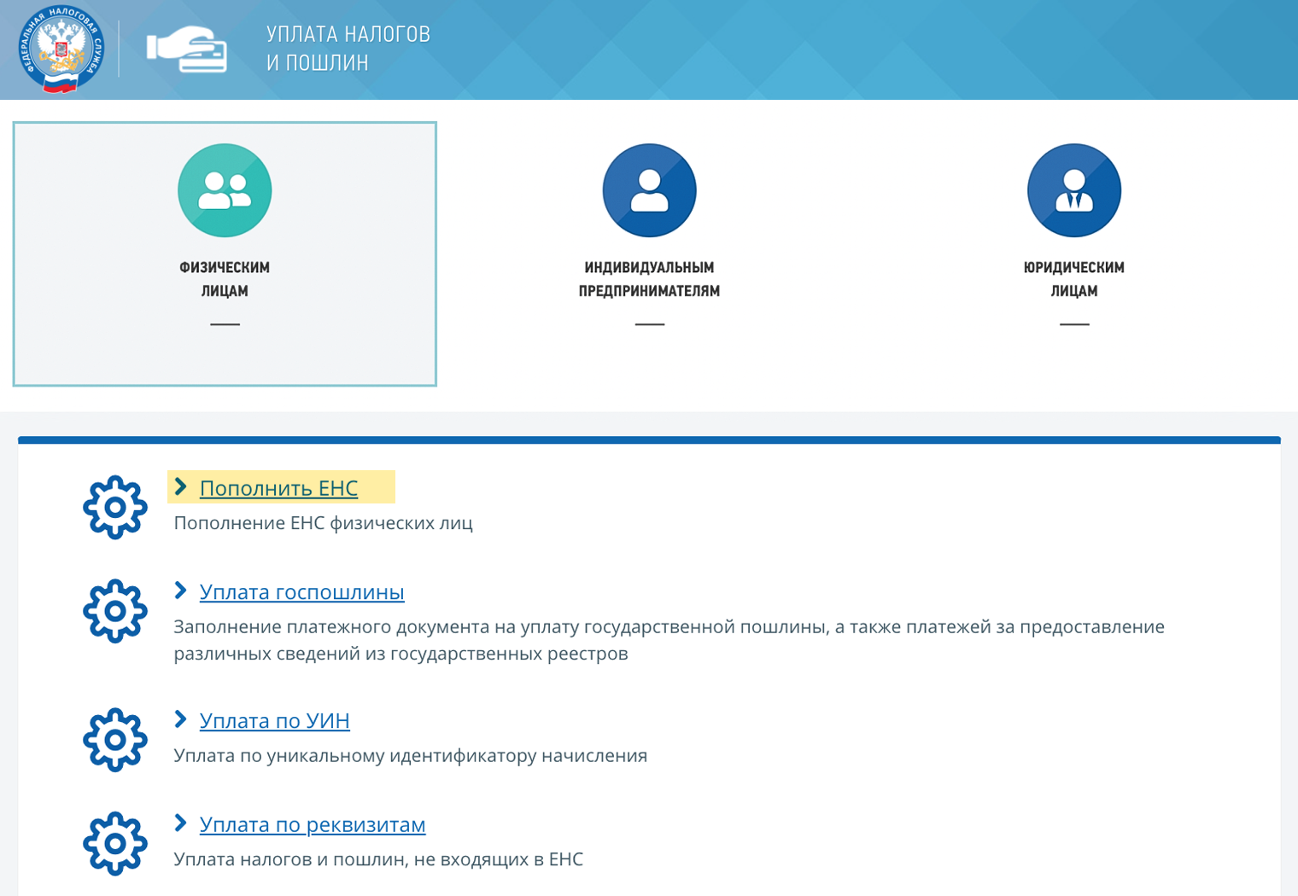Open the Пополнить ЕНС link
The height and width of the screenshot is (896, 1298).
pyautogui.click(x=278, y=488)
